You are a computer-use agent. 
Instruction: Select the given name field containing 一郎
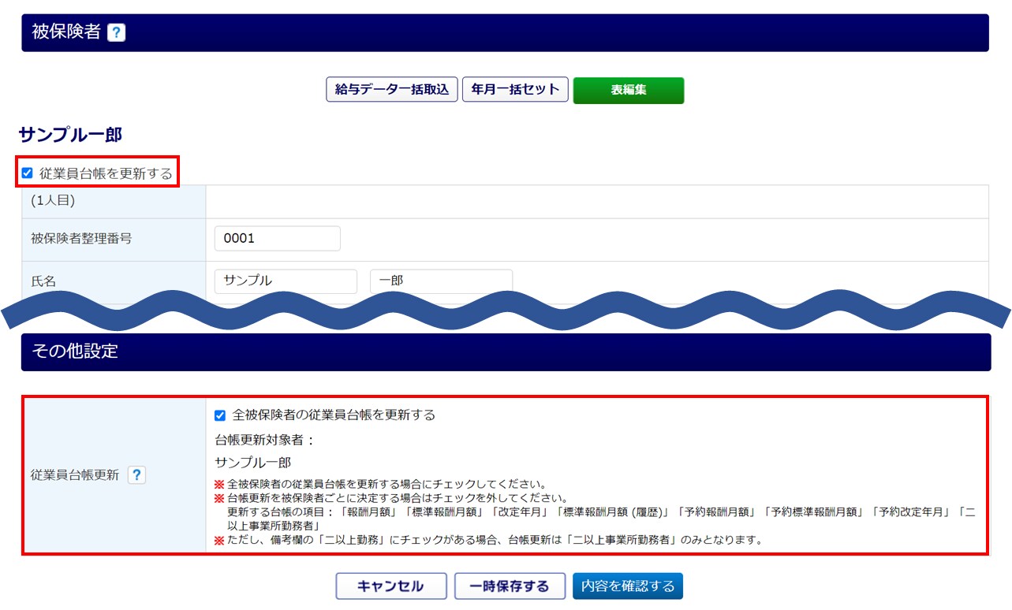(x=440, y=281)
